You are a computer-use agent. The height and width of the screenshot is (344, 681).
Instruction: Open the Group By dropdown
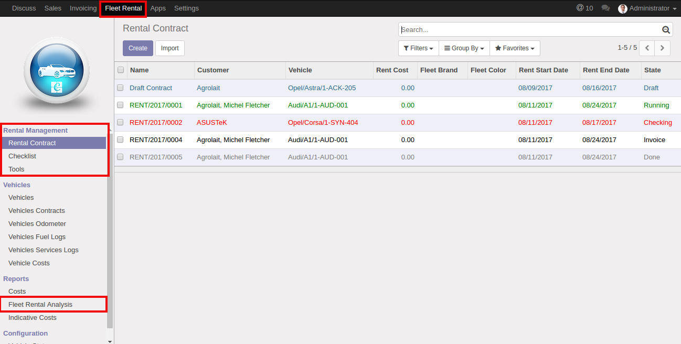[464, 48]
